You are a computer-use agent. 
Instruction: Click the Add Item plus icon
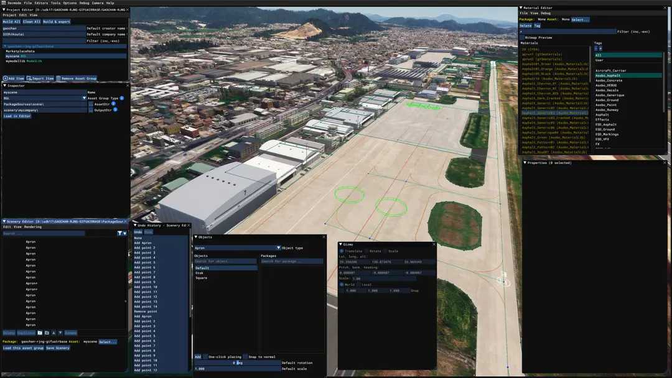(6, 78)
